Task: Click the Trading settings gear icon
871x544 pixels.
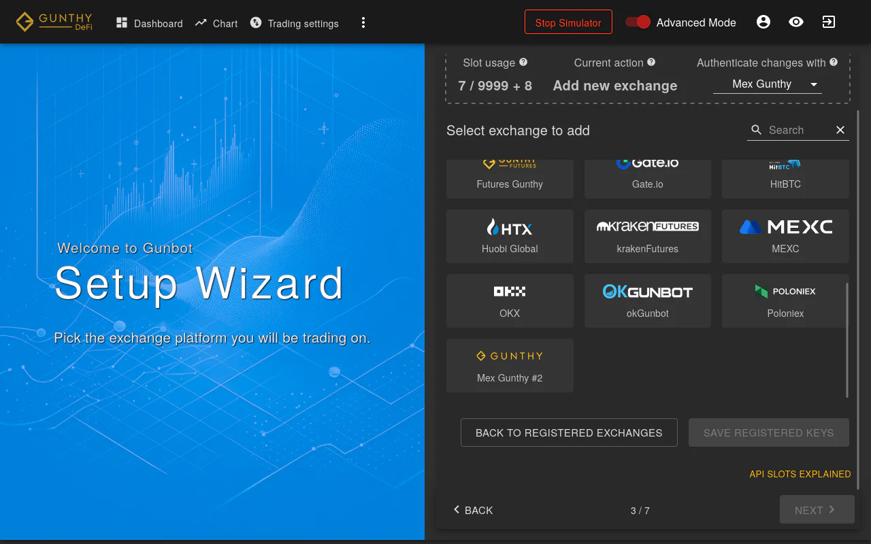Action: click(x=256, y=22)
